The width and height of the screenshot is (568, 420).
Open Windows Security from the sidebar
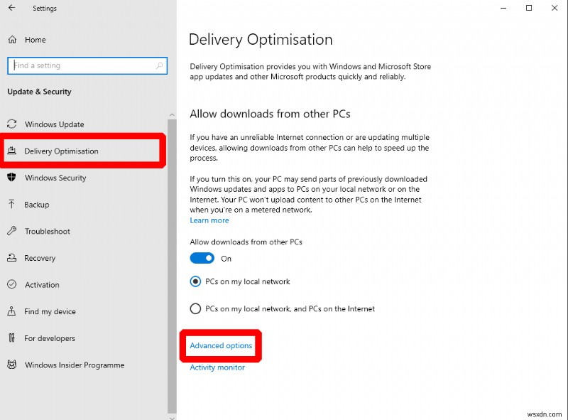(12, 178)
